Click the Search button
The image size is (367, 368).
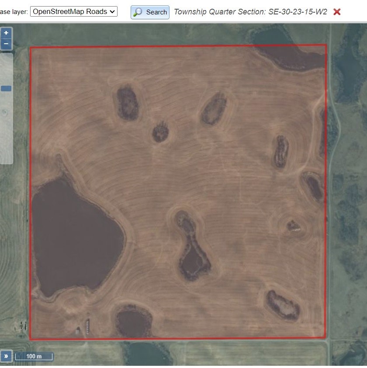[150, 12]
